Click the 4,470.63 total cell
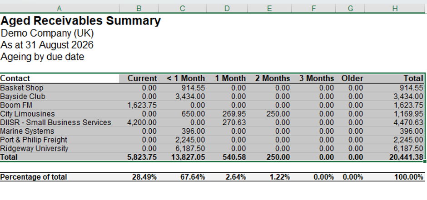This screenshot has height=200, width=427. tap(395, 122)
